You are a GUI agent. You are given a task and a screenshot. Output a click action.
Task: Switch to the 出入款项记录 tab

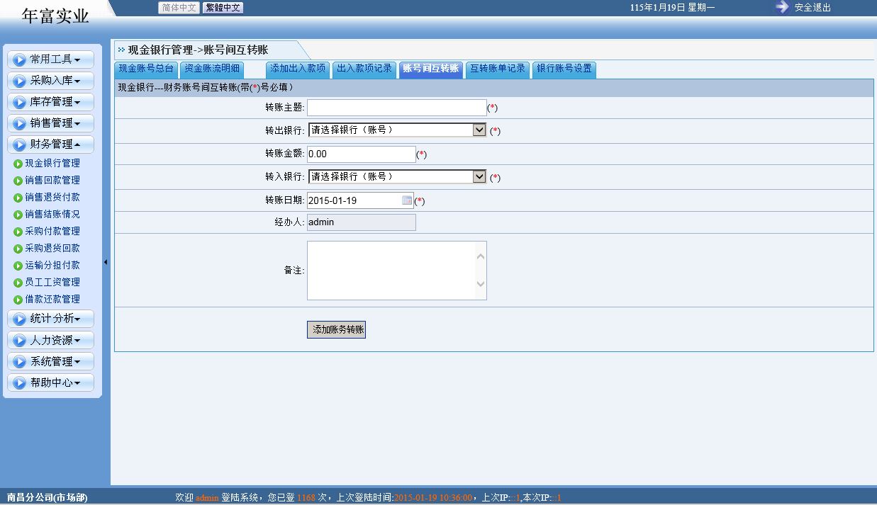(x=364, y=69)
